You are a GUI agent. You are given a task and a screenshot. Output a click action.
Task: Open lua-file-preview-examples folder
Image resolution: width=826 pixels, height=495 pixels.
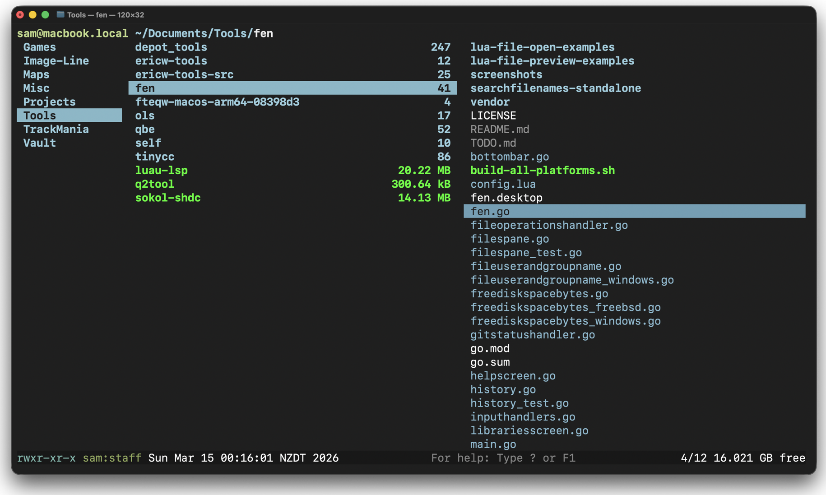[552, 60]
